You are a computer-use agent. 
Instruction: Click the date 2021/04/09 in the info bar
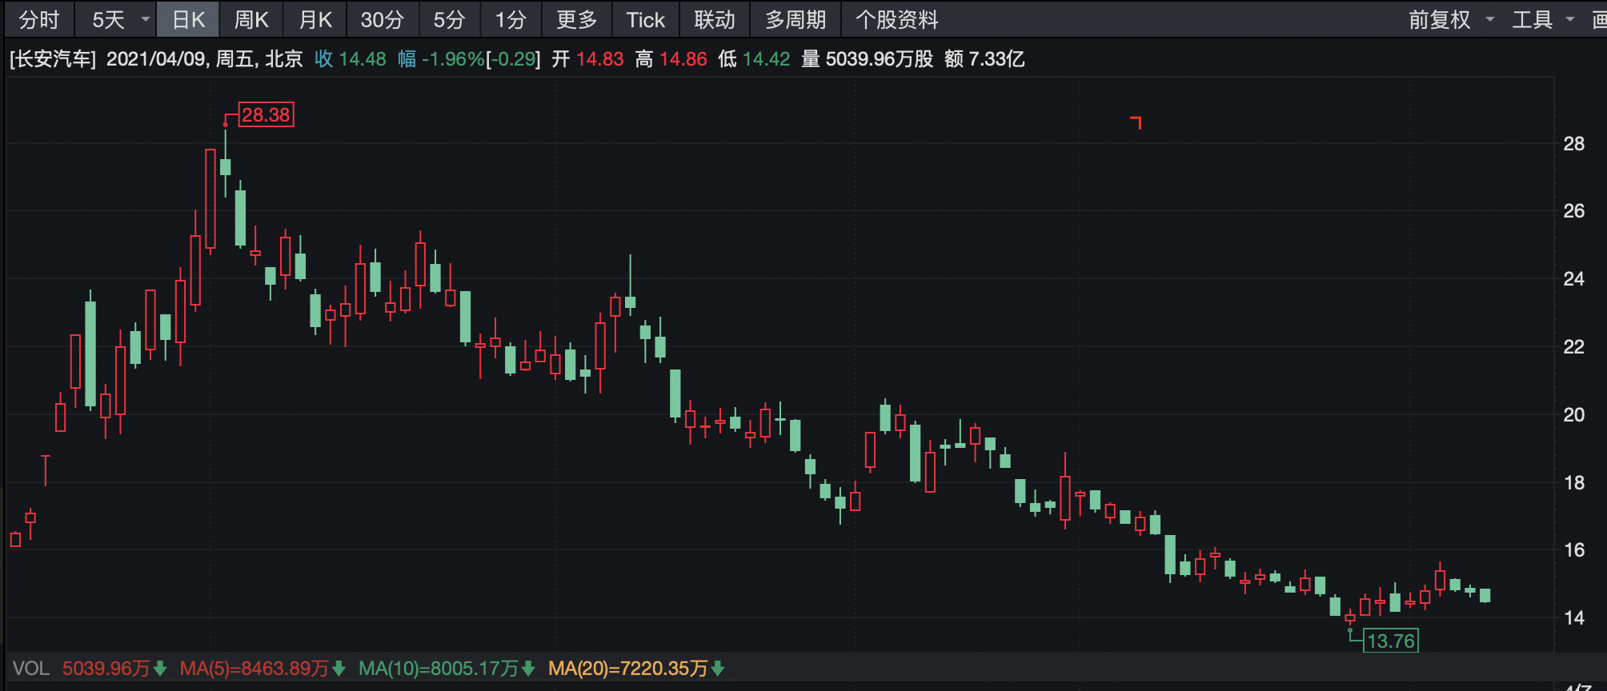click(156, 59)
